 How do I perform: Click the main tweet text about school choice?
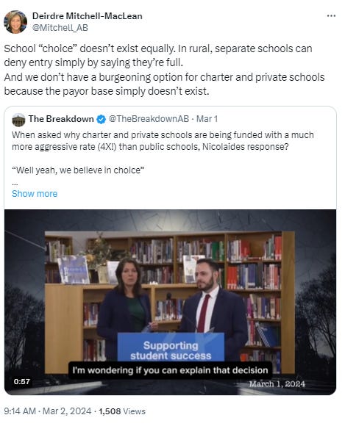pyautogui.click(x=164, y=70)
